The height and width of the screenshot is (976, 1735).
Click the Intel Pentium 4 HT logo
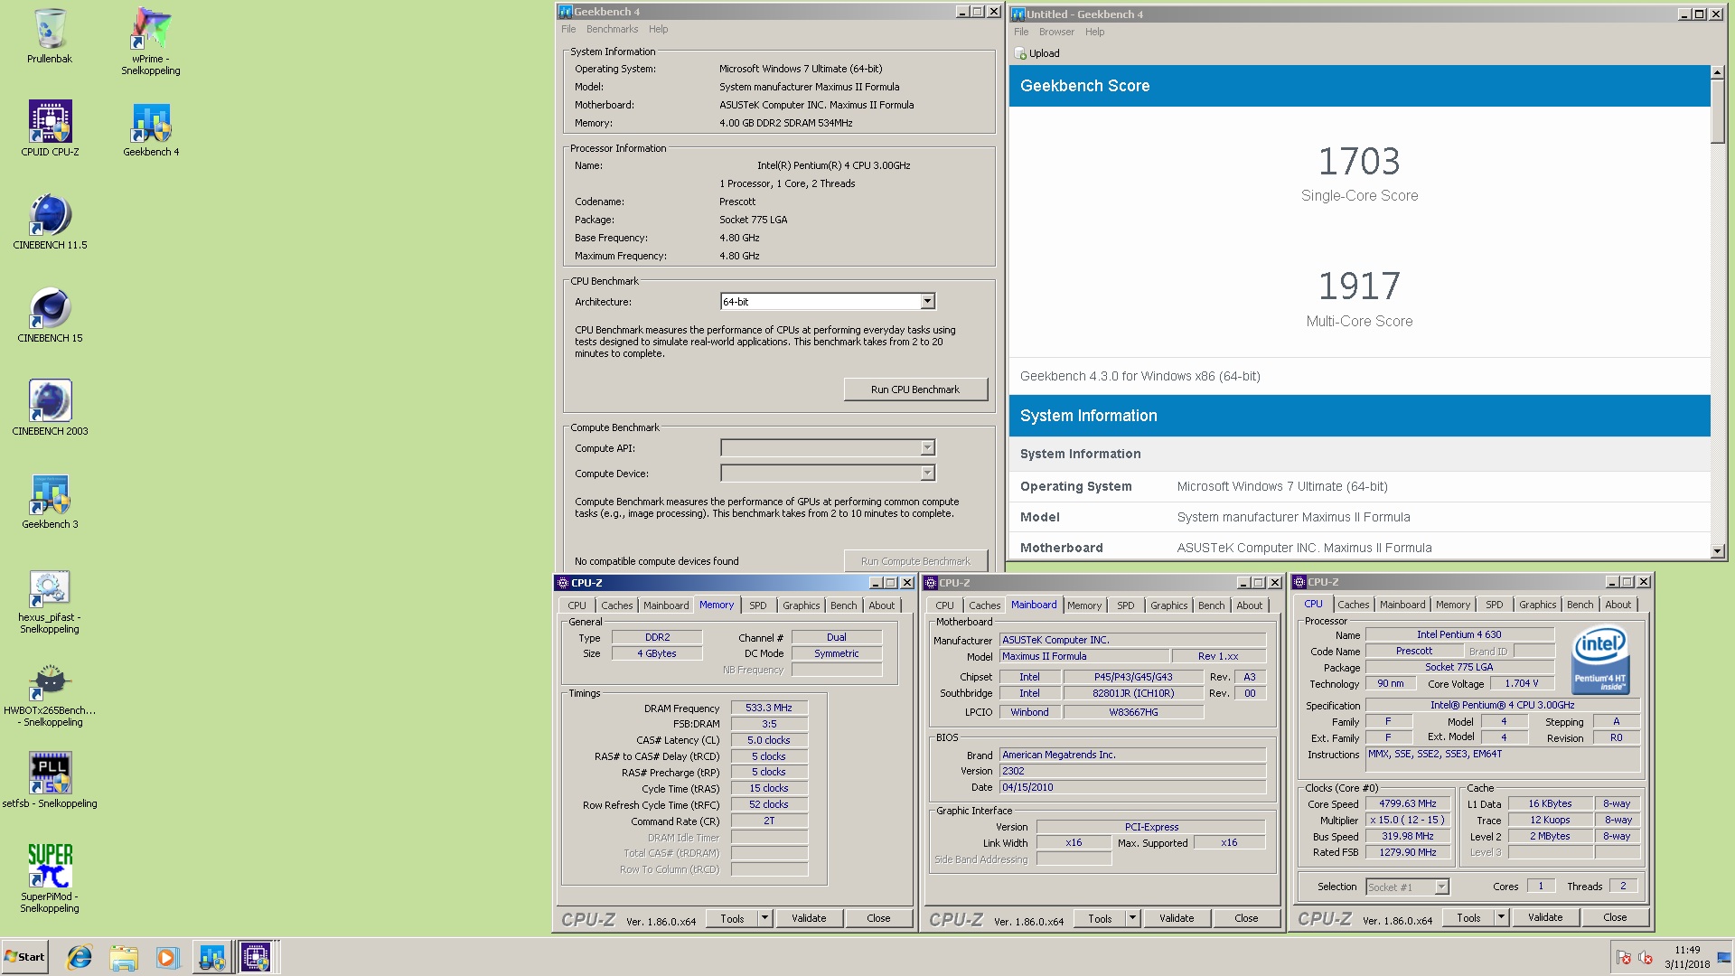1599,660
